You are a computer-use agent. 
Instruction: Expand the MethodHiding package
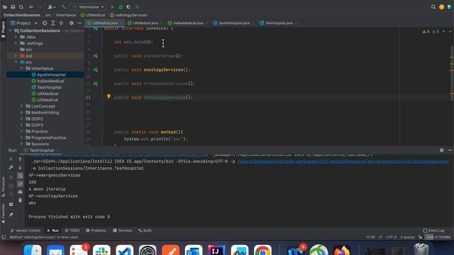pos(22,113)
